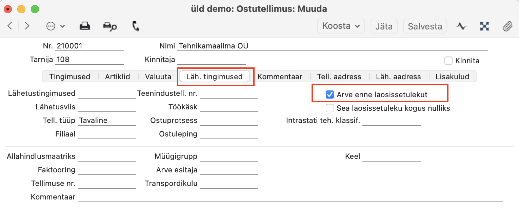Open attachments paperclip icon
This screenshot has width=519, height=212.
(x=507, y=26)
